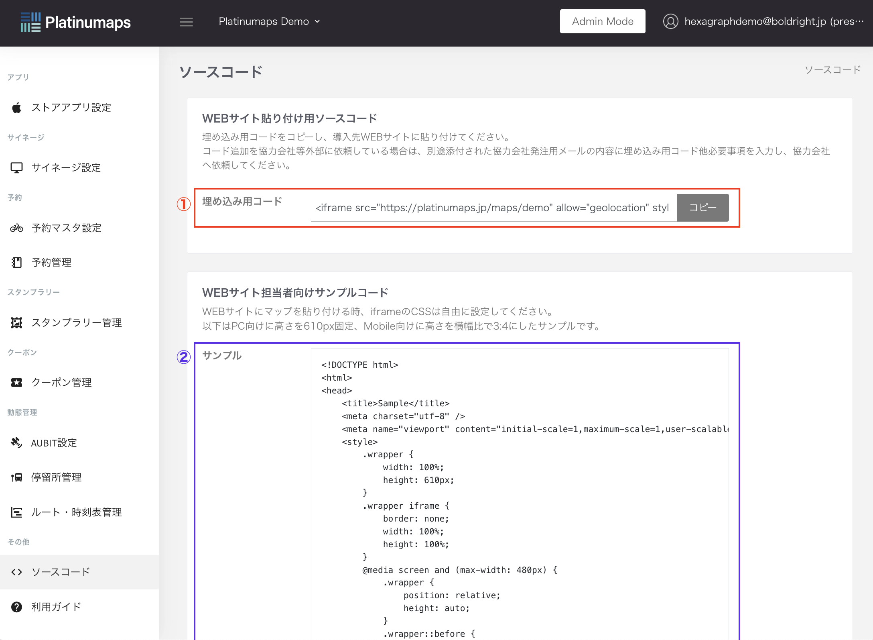
Task: Click the question mark guide icon
Action: pyautogui.click(x=16, y=607)
